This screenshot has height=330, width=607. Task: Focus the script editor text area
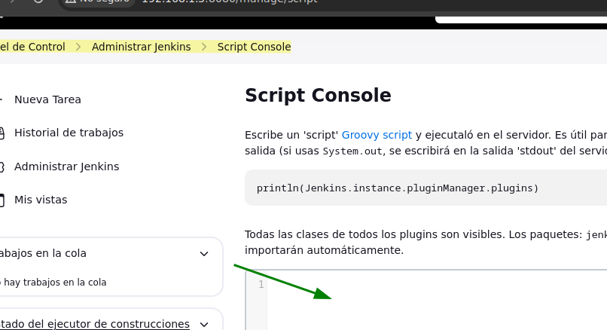(437, 301)
